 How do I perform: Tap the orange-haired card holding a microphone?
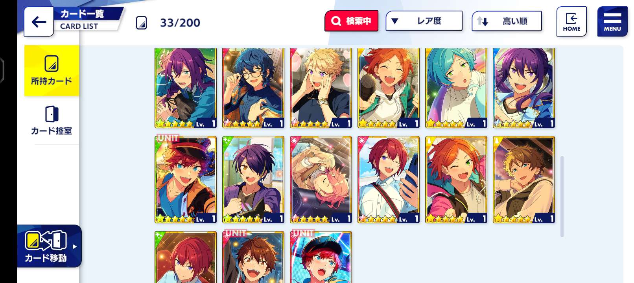389,88
